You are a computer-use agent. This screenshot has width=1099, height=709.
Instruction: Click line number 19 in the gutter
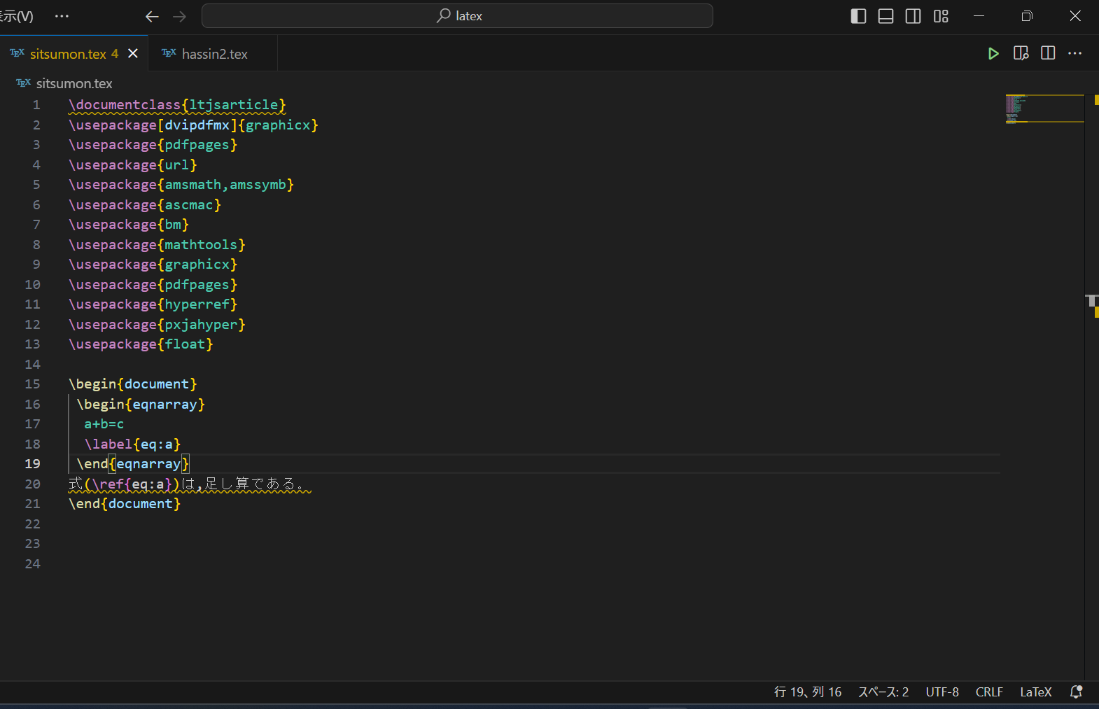pyautogui.click(x=32, y=464)
